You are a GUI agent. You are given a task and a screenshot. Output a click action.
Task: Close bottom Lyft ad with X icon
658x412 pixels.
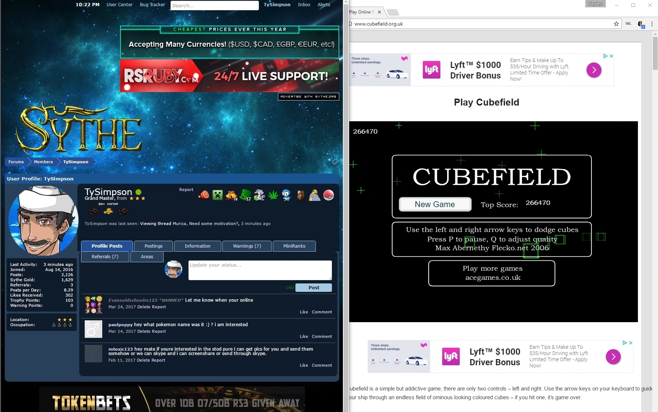coord(631,343)
